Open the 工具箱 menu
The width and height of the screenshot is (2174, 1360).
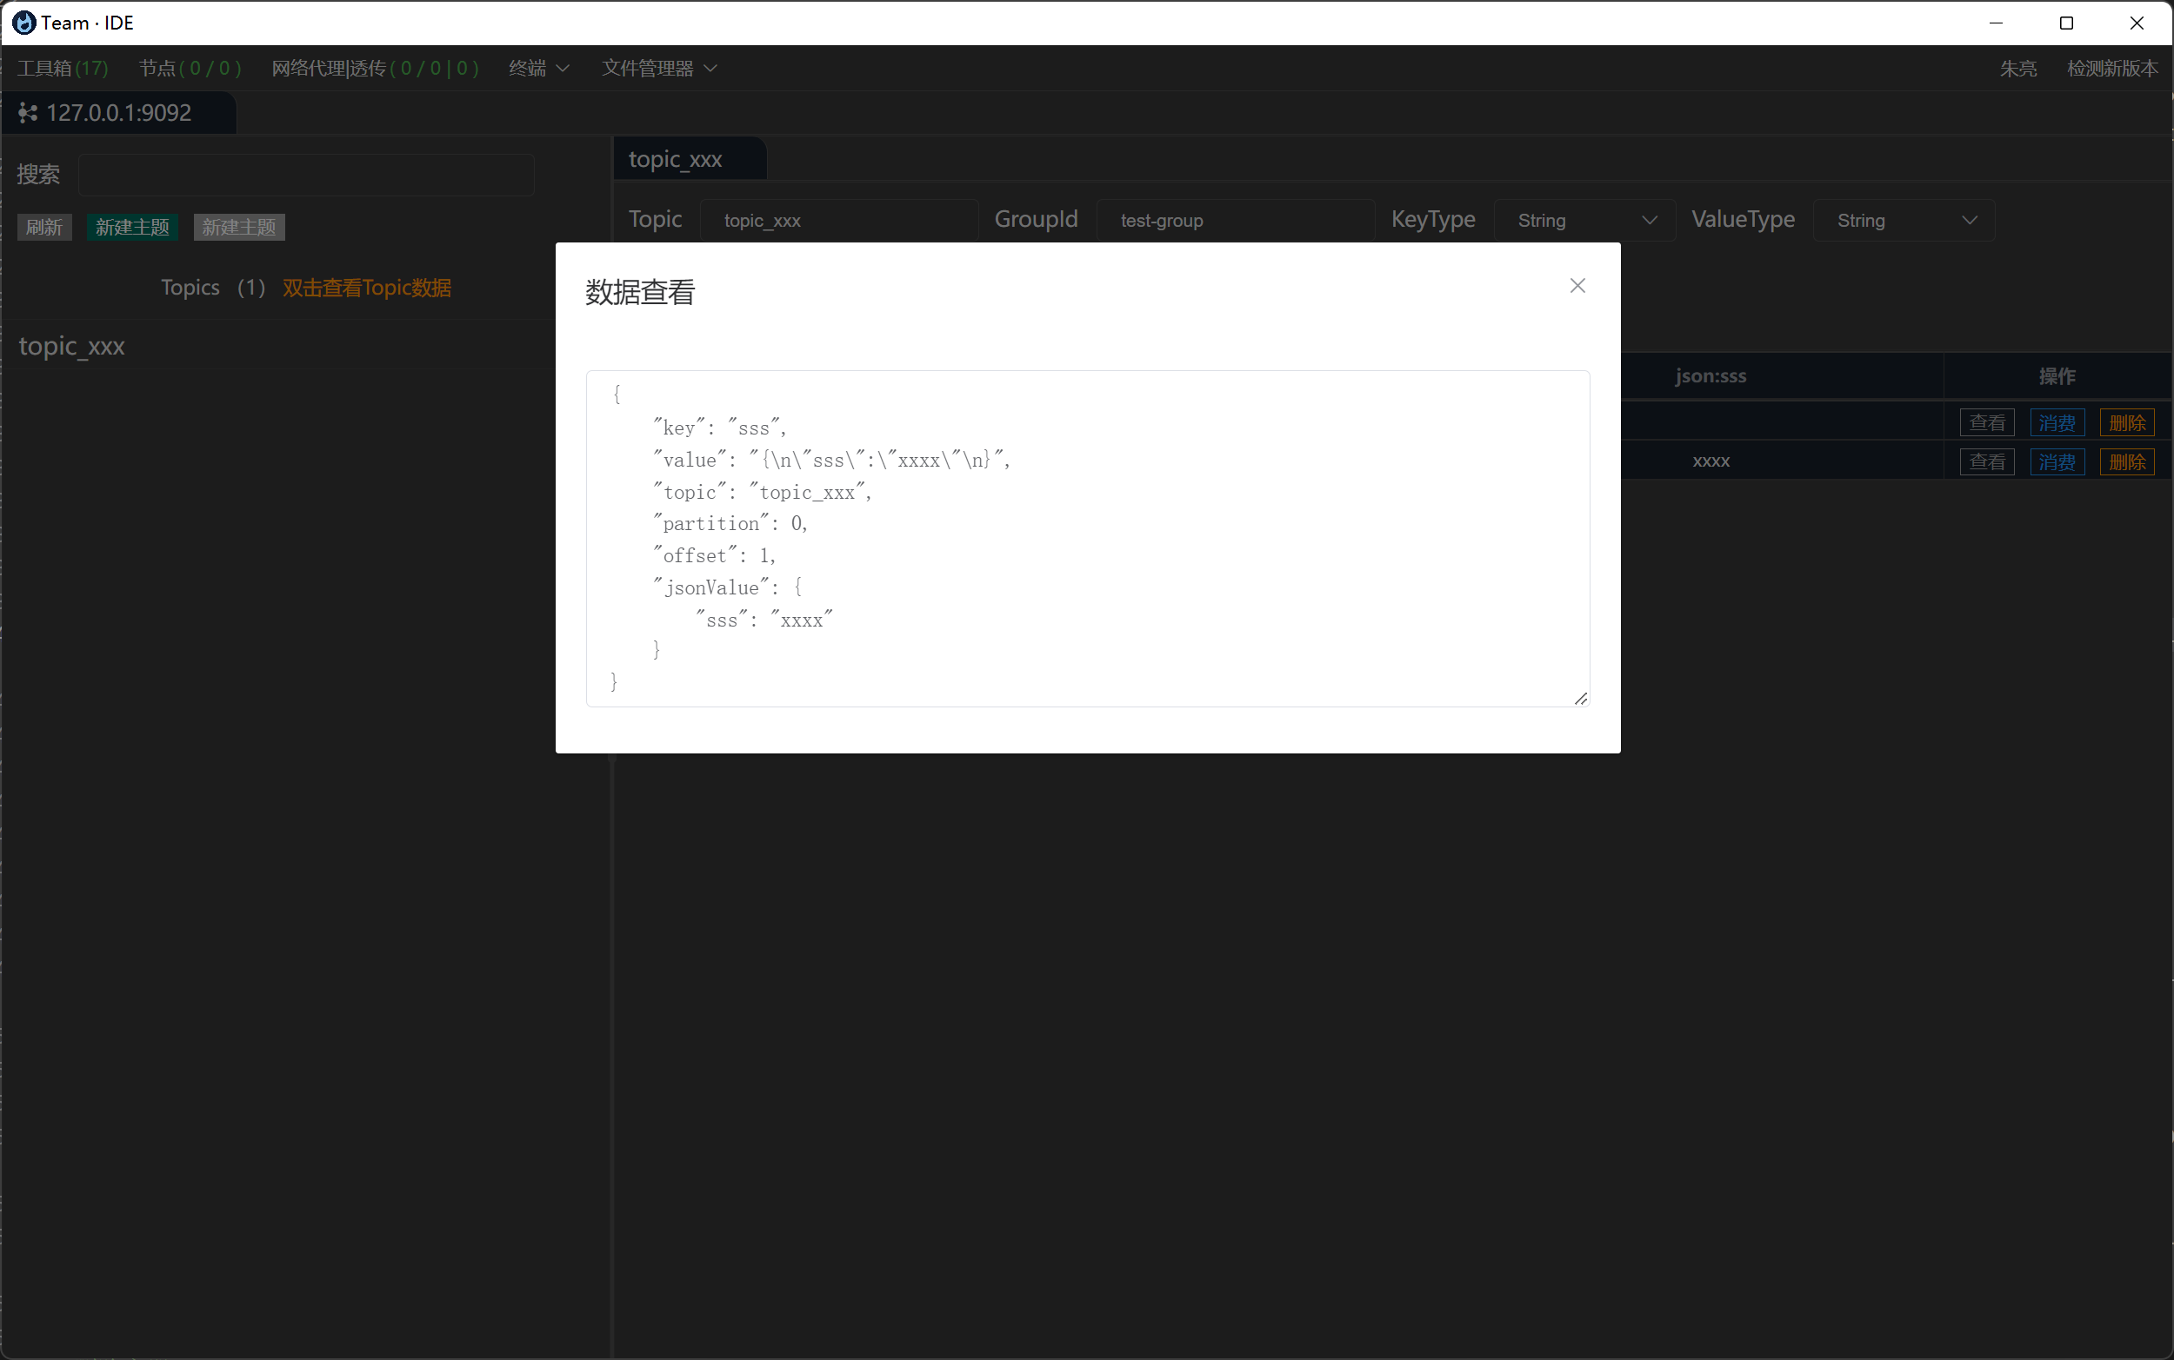(61, 69)
